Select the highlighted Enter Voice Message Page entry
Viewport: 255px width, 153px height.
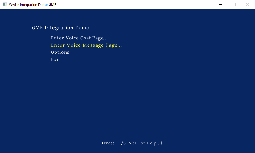[86, 45]
